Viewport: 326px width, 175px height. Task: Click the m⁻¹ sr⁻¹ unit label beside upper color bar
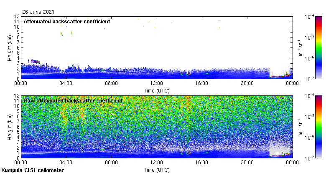click(x=301, y=48)
